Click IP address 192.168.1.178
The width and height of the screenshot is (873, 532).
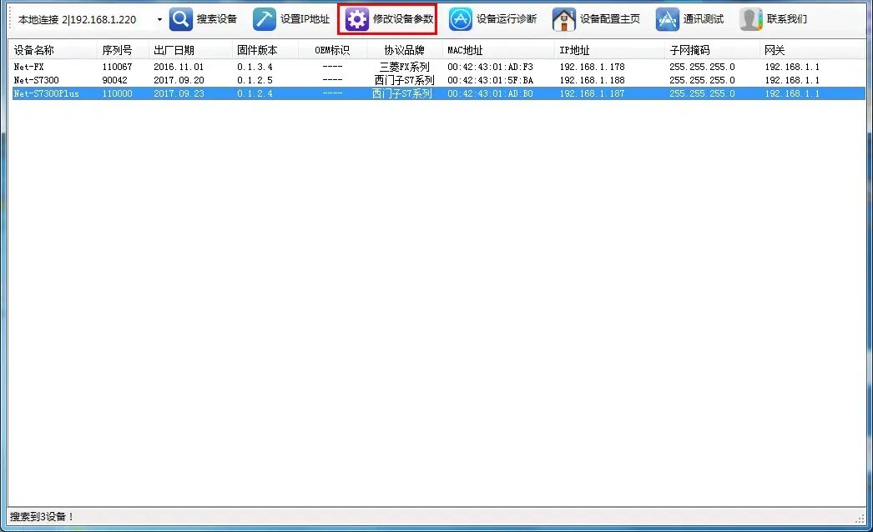[x=592, y=67]
